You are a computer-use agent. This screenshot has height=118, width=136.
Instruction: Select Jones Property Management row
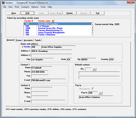point(58,32)
